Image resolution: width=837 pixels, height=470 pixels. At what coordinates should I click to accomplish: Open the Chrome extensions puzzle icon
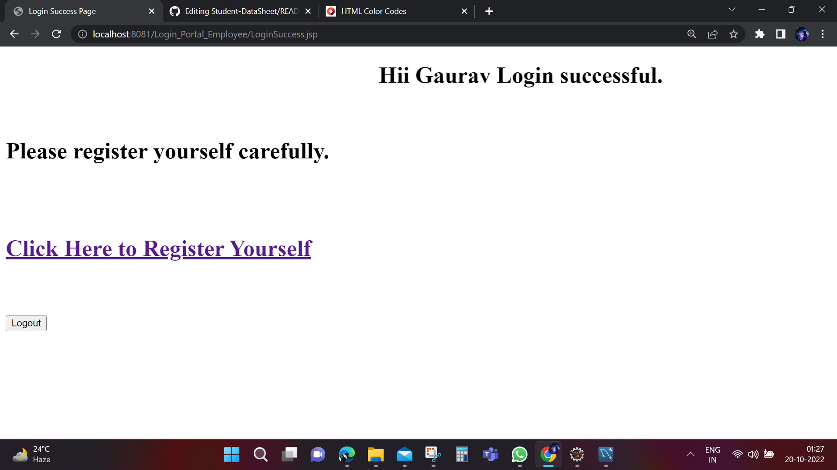click(760, 34)
